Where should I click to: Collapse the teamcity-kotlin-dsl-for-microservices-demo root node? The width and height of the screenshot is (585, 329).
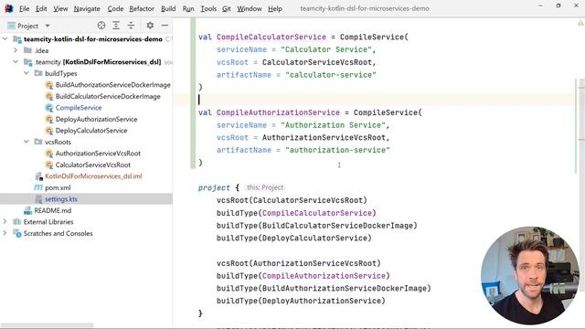point(5,38)
